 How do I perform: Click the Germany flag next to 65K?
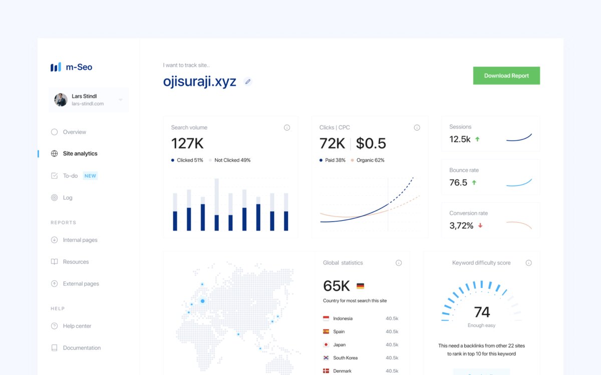(x=360, y=286)
